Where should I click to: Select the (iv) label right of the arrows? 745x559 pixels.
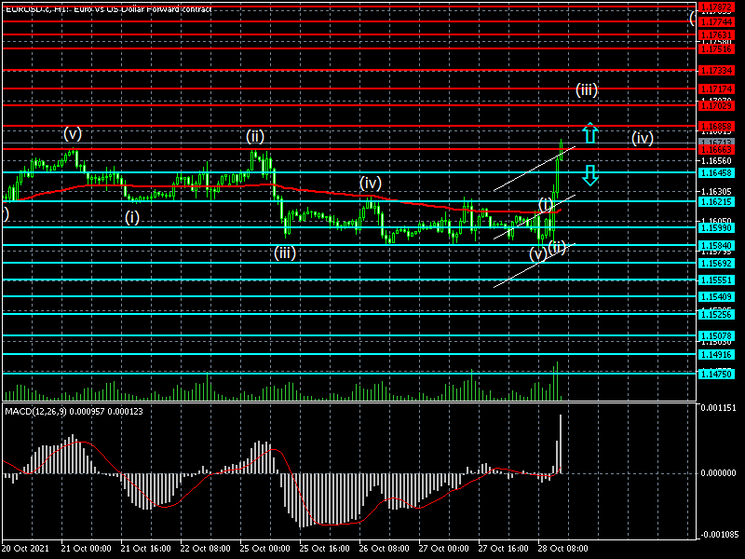(643, 138)
